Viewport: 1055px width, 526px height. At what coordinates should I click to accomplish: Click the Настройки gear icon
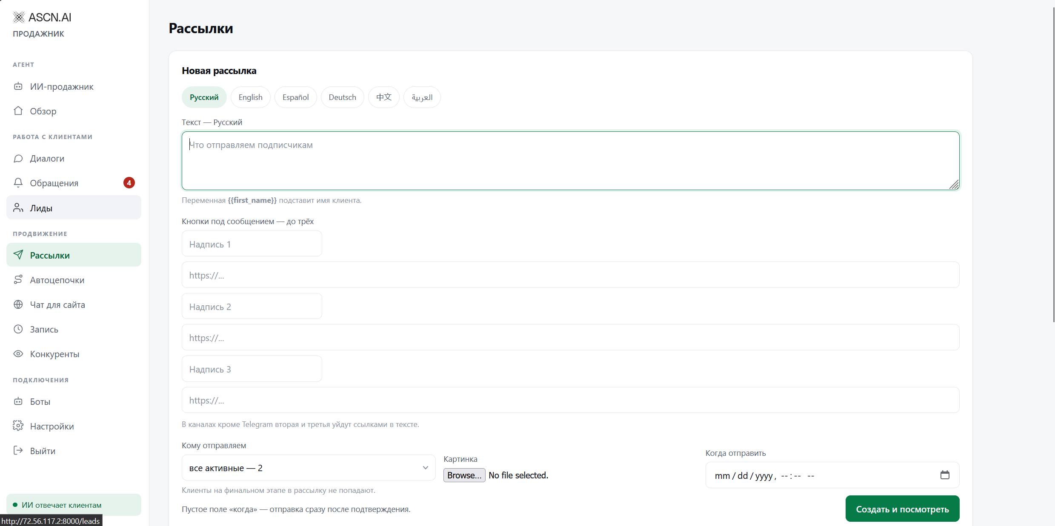click(18, 426)
